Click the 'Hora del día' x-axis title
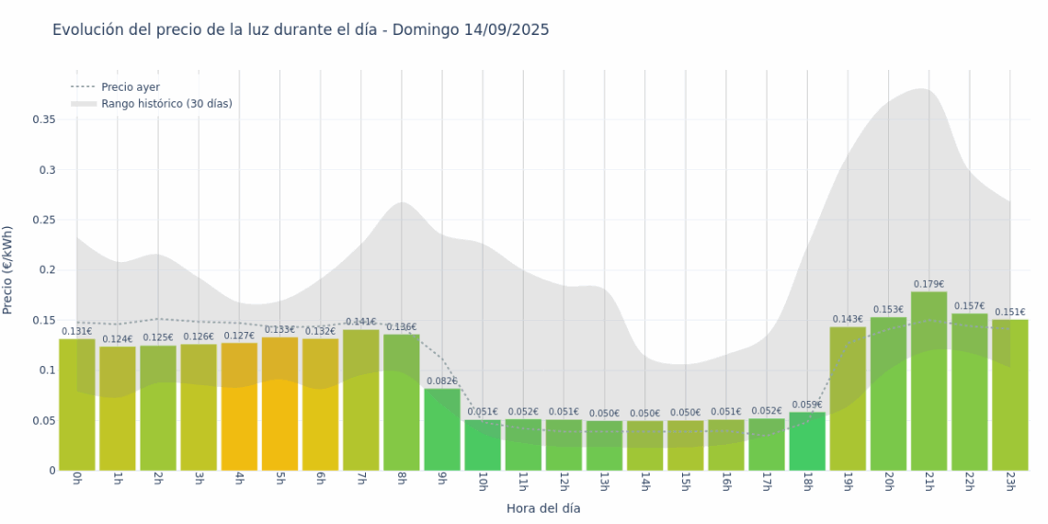Image resolution: width=1048 pixels, height=524 pixels. coord(543,507)
